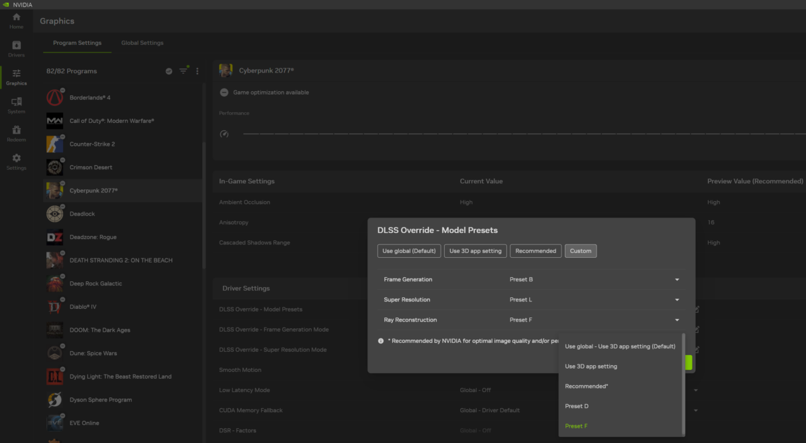This screenshot has width=806, height=443.
Task: Select Dune: Spice Wars program name
Action: click(93, 353)
